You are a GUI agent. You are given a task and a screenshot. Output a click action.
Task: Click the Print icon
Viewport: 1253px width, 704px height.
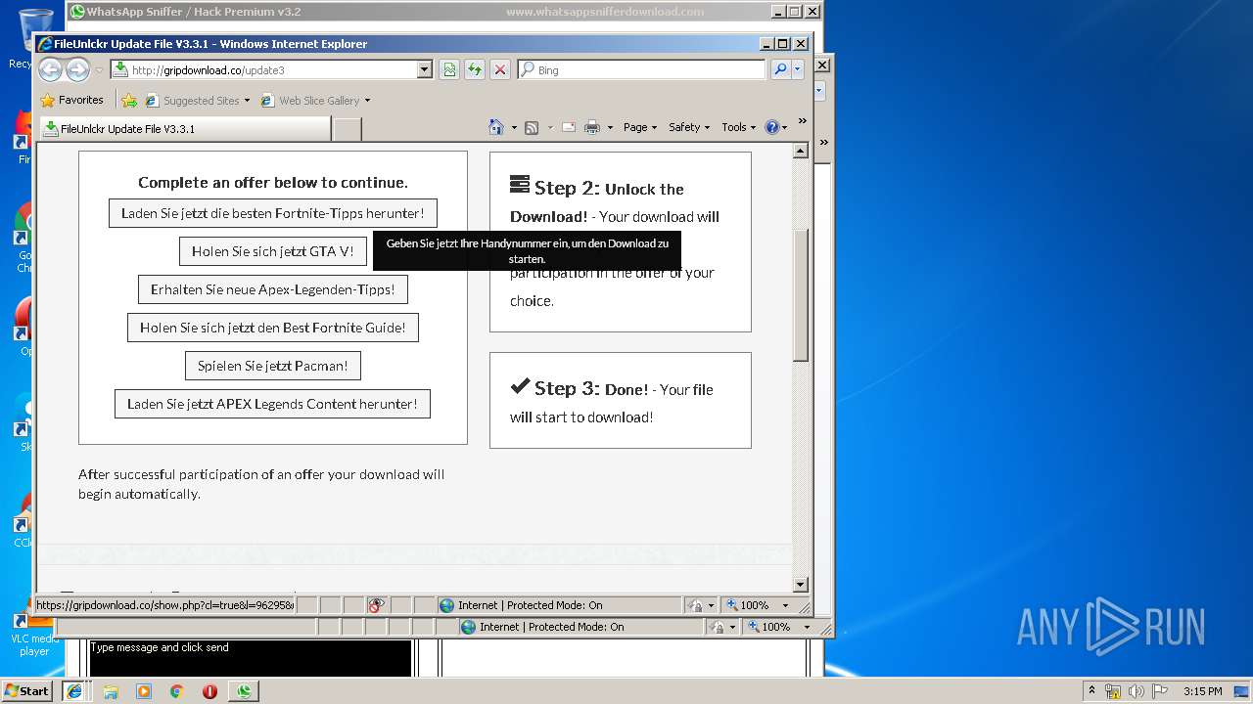click(x=592, y=127)
